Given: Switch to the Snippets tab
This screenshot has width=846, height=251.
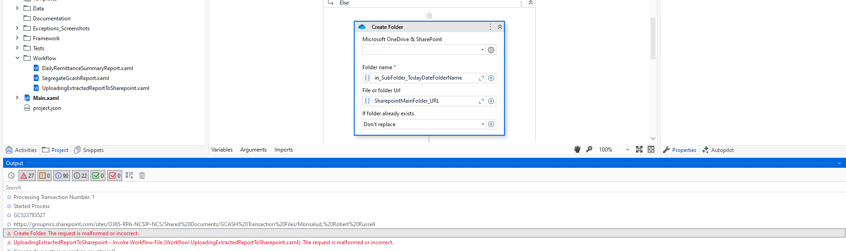Looking at the screenshot, I should pyautogui.click(x=89, y=150).
